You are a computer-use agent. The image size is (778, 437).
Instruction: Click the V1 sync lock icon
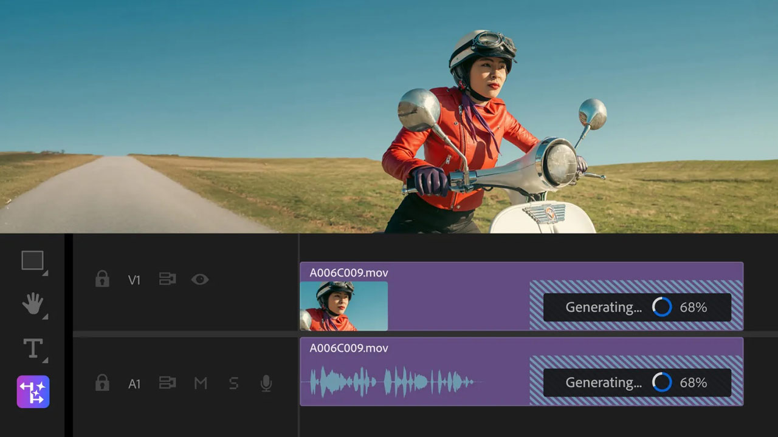(x=167, y=279)
